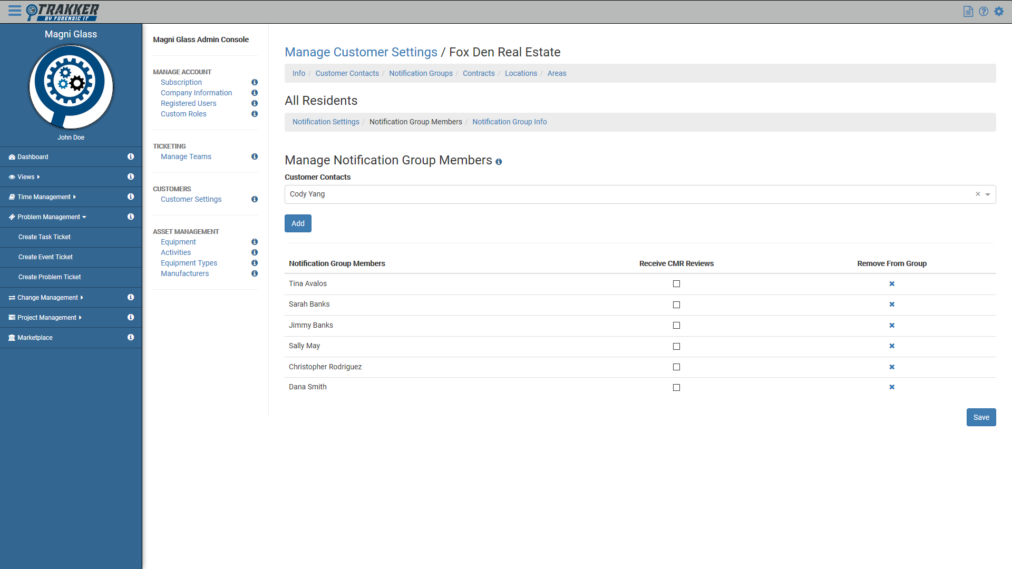
Task: Tick CMR Reviews checkbox for Christopher Rodriguez
Action: click(x=676, y=367)
